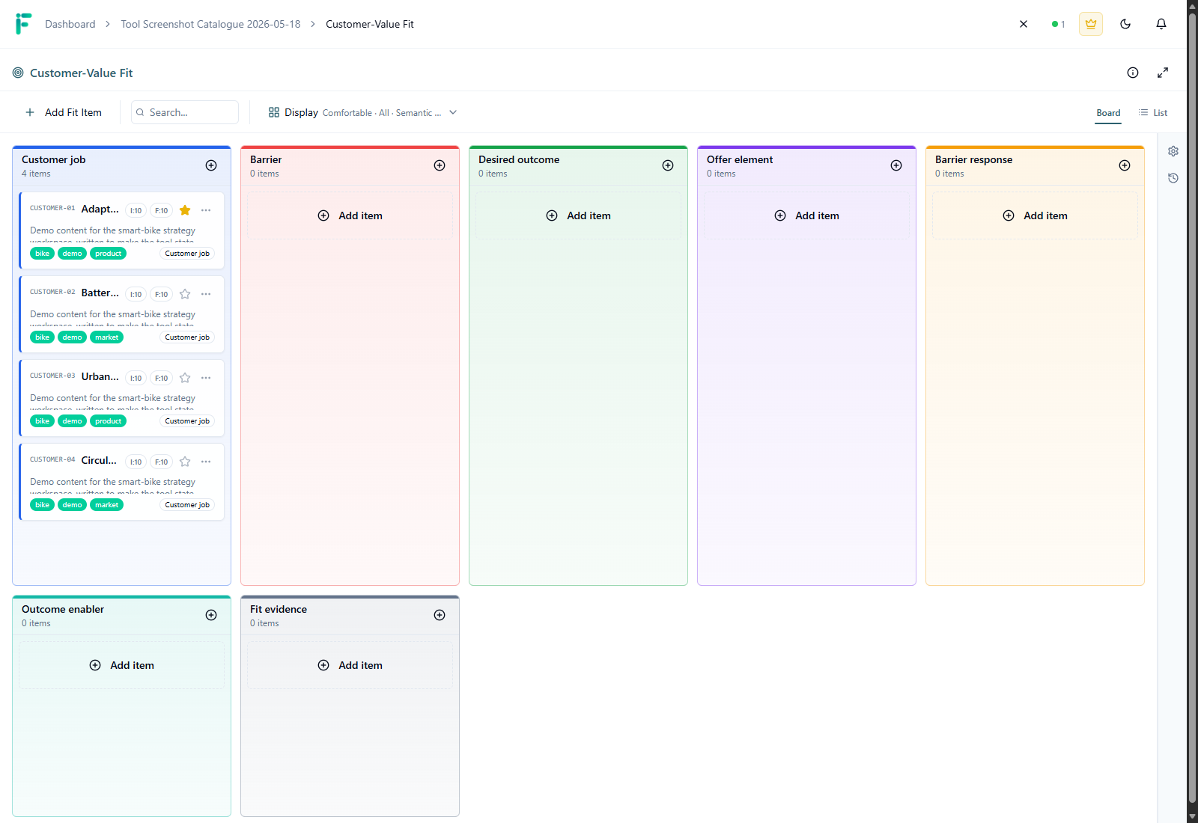Open the Dashboard breadcrumb link
1198x823 pixels.
(x=70, y=24)
